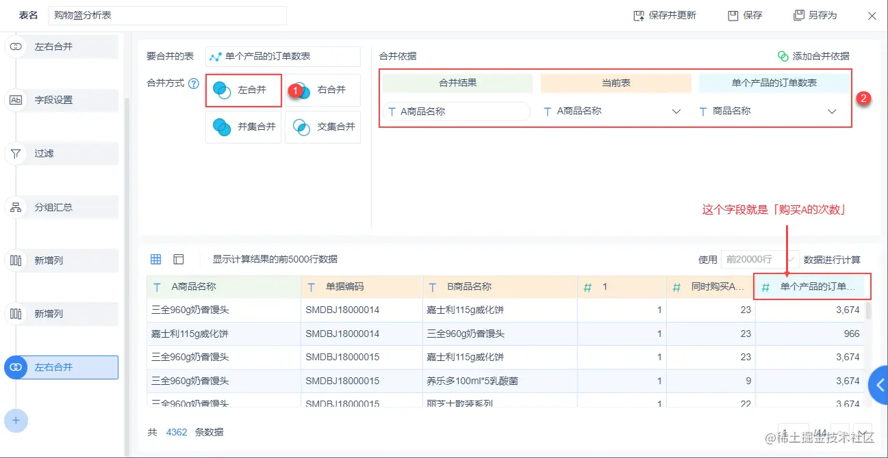Select the 右合并 merge option
Viewport: 888px width, 458px height.
pyautogui.click(x=322, y=90)
